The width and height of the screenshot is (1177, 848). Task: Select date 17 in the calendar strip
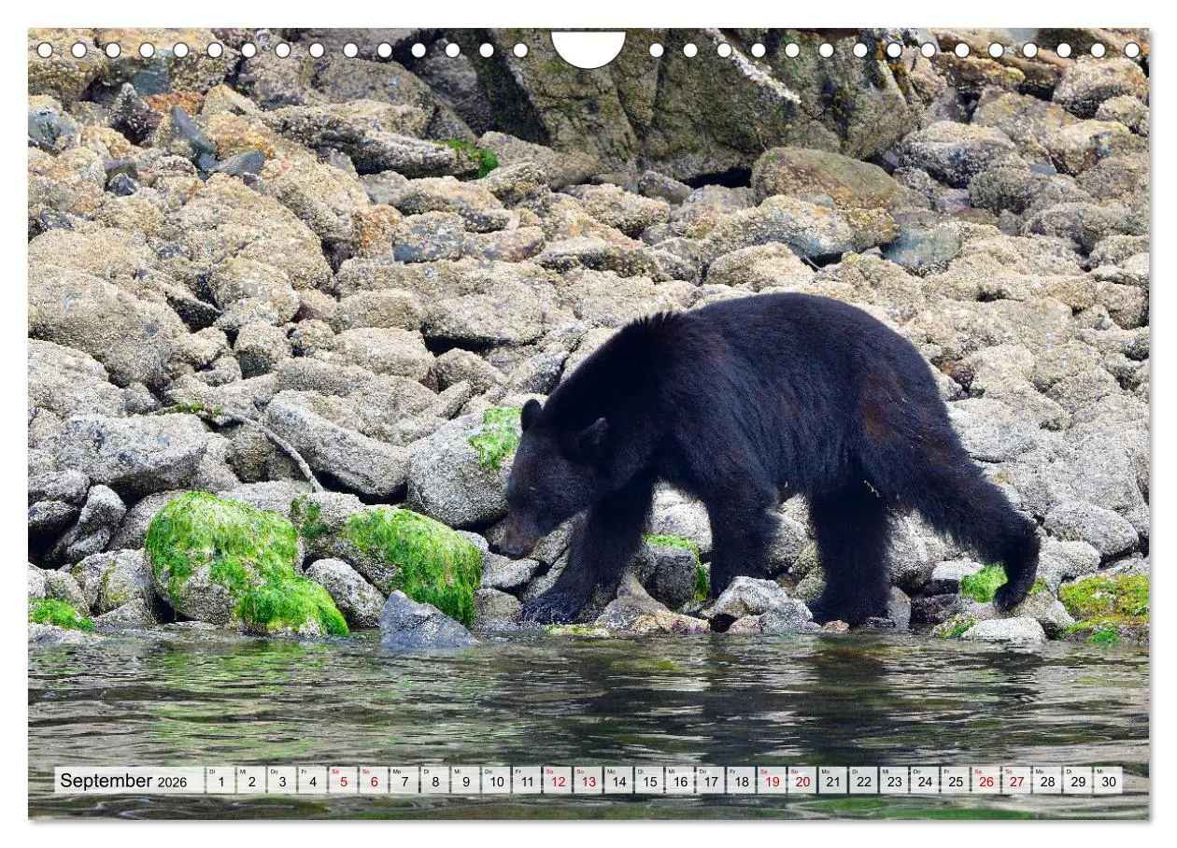pos(710,781)
